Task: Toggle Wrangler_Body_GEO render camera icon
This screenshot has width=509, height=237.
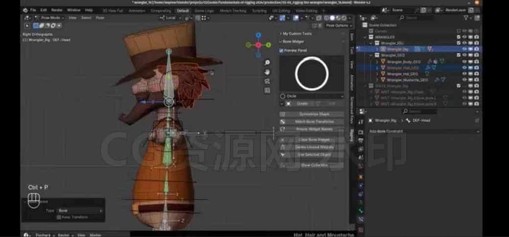Action: coord(476,62)
